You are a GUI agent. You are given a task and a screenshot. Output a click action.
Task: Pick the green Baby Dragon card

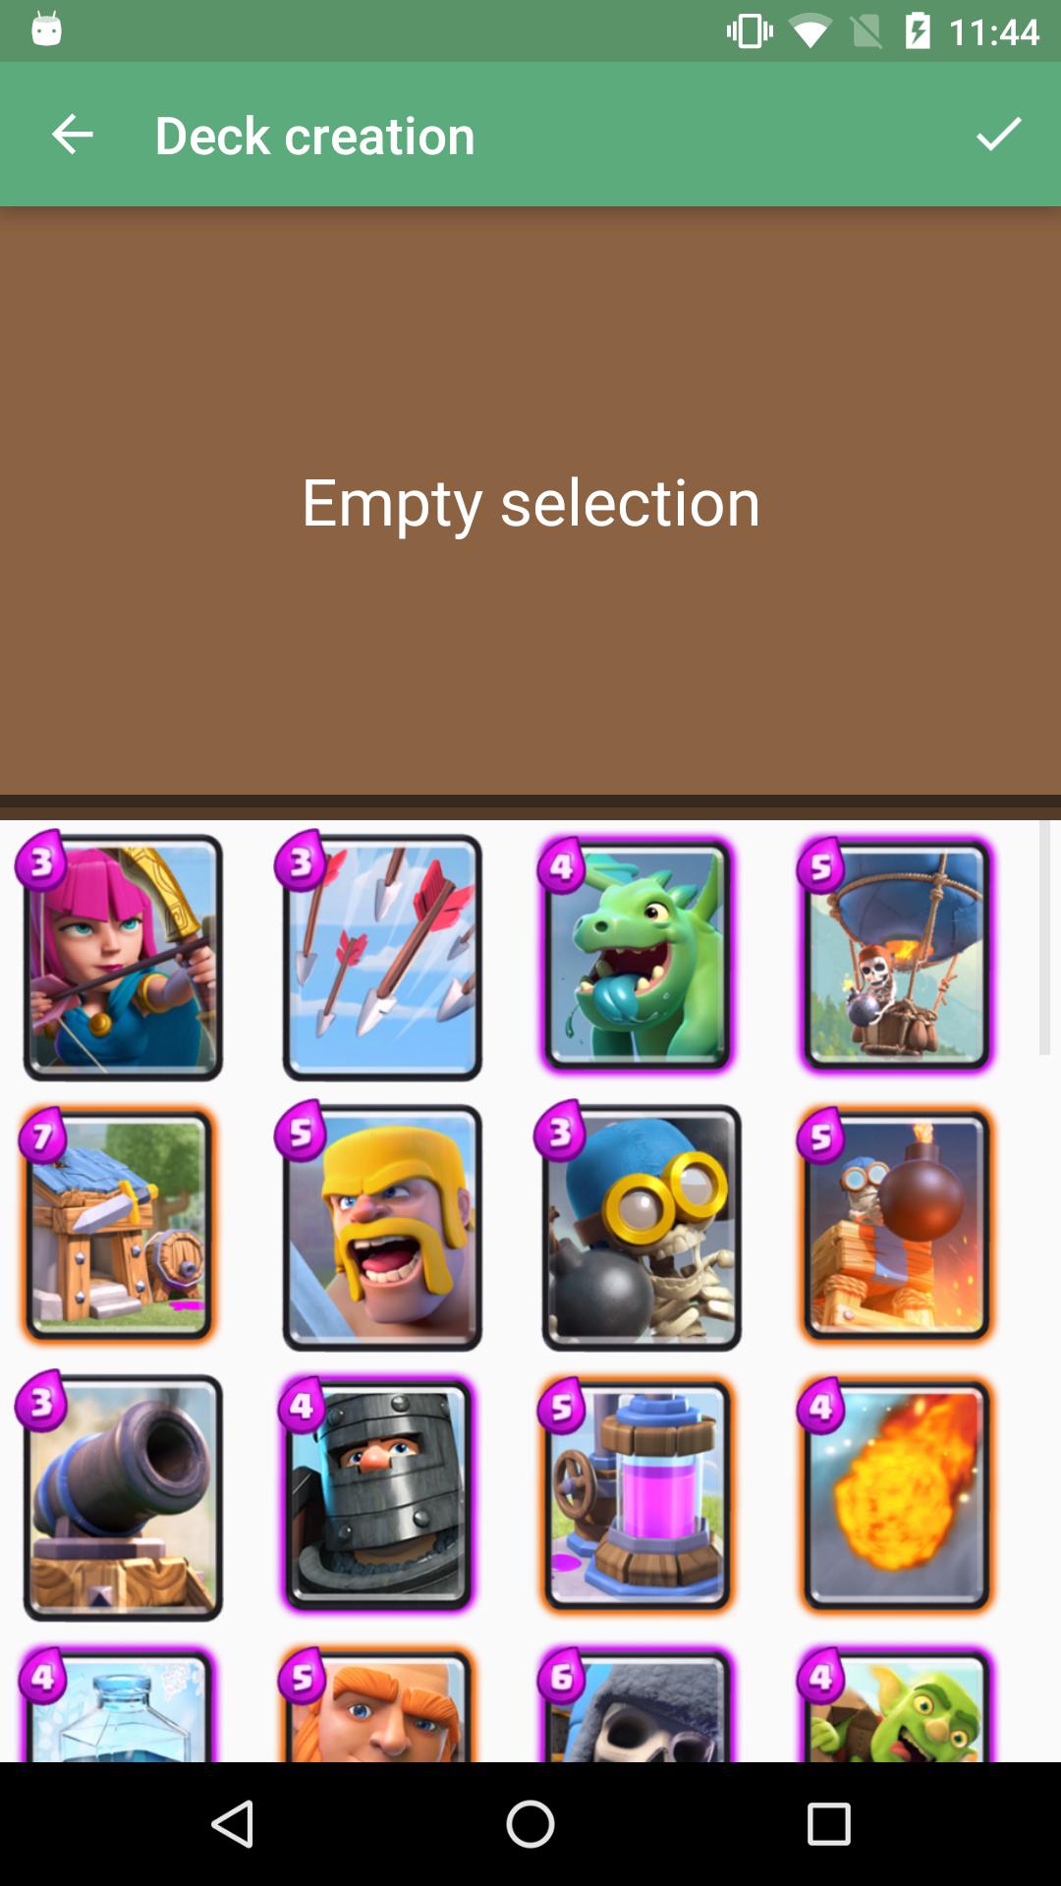coord(639,956)
